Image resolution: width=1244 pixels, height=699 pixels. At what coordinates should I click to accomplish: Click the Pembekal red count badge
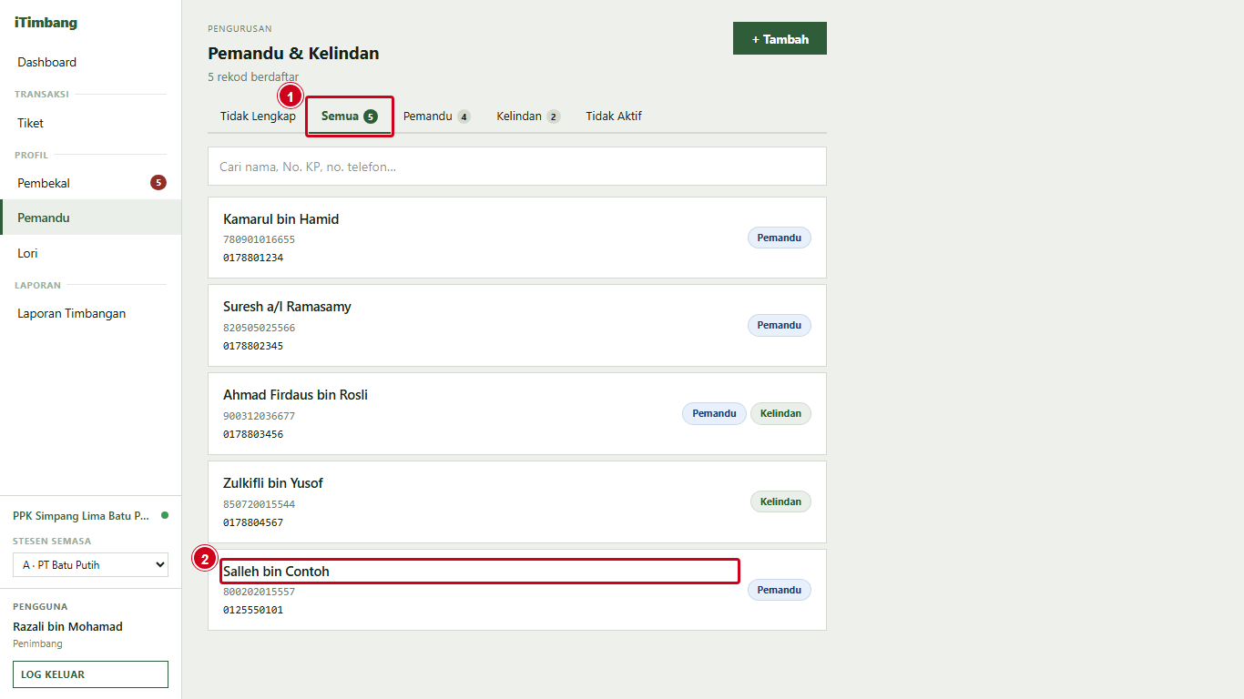pos(158,183)
